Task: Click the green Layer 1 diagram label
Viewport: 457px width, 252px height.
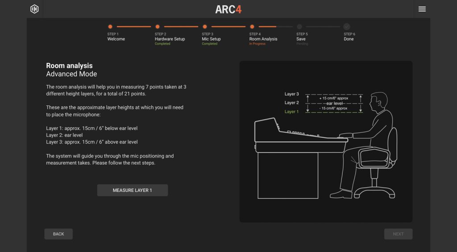Action: (x=291, y=112)
